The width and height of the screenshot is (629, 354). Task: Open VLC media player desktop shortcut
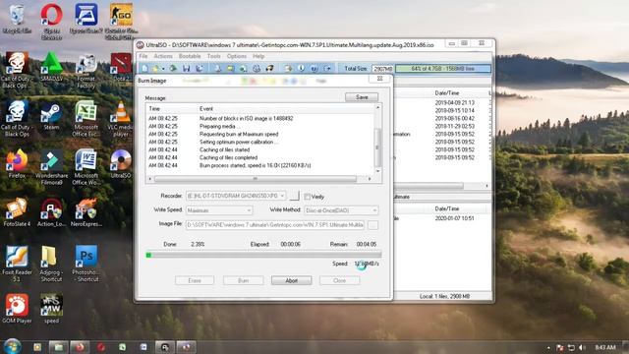tap(121, 118)
